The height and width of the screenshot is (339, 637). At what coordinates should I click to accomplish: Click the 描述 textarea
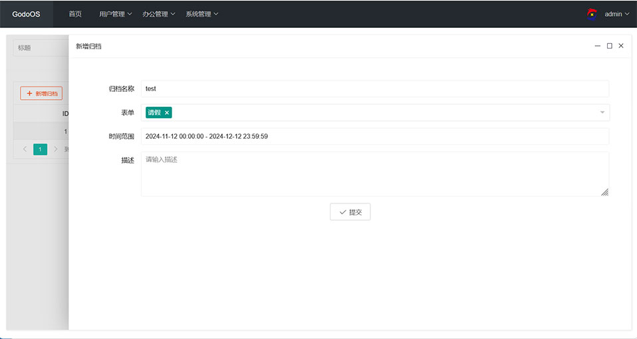point(374,174)
